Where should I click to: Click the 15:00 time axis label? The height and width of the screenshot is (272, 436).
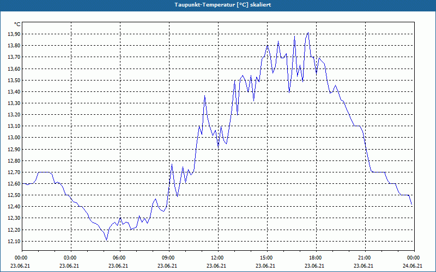coord(267,258)
